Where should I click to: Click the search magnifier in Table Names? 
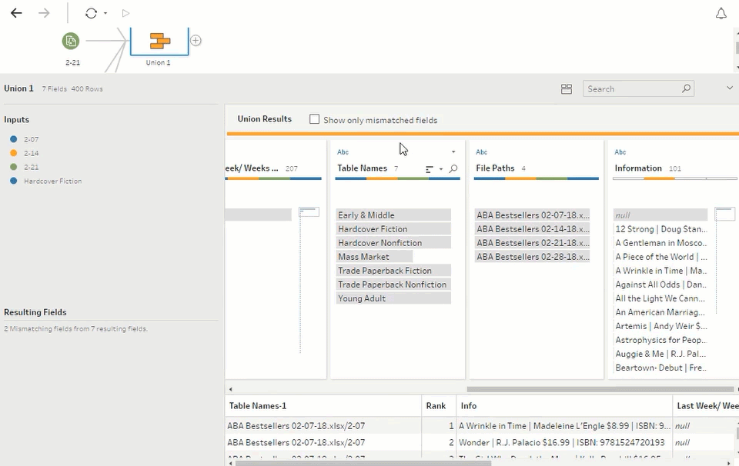click(453, 168)
